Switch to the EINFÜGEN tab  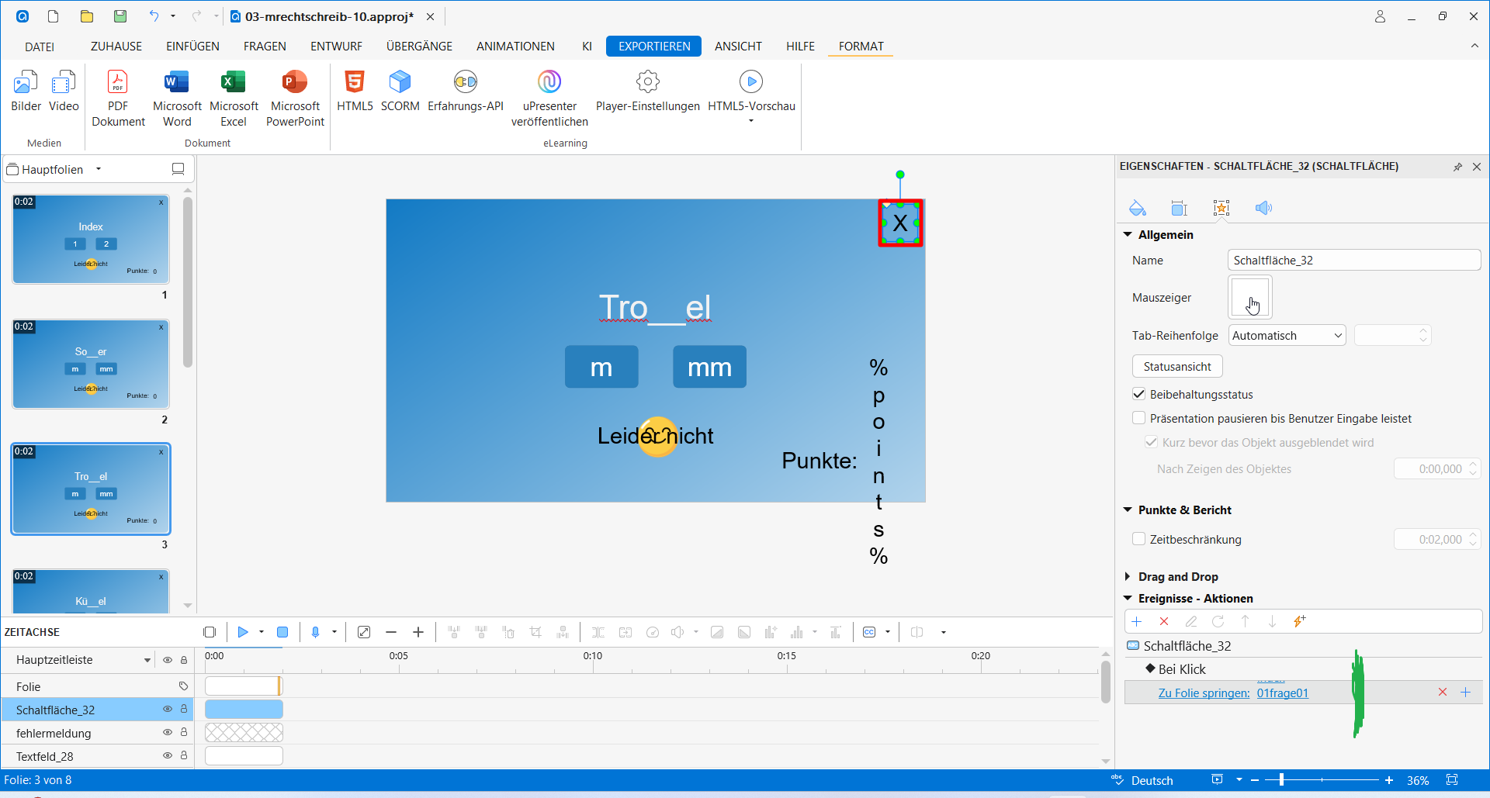(192, 47)
